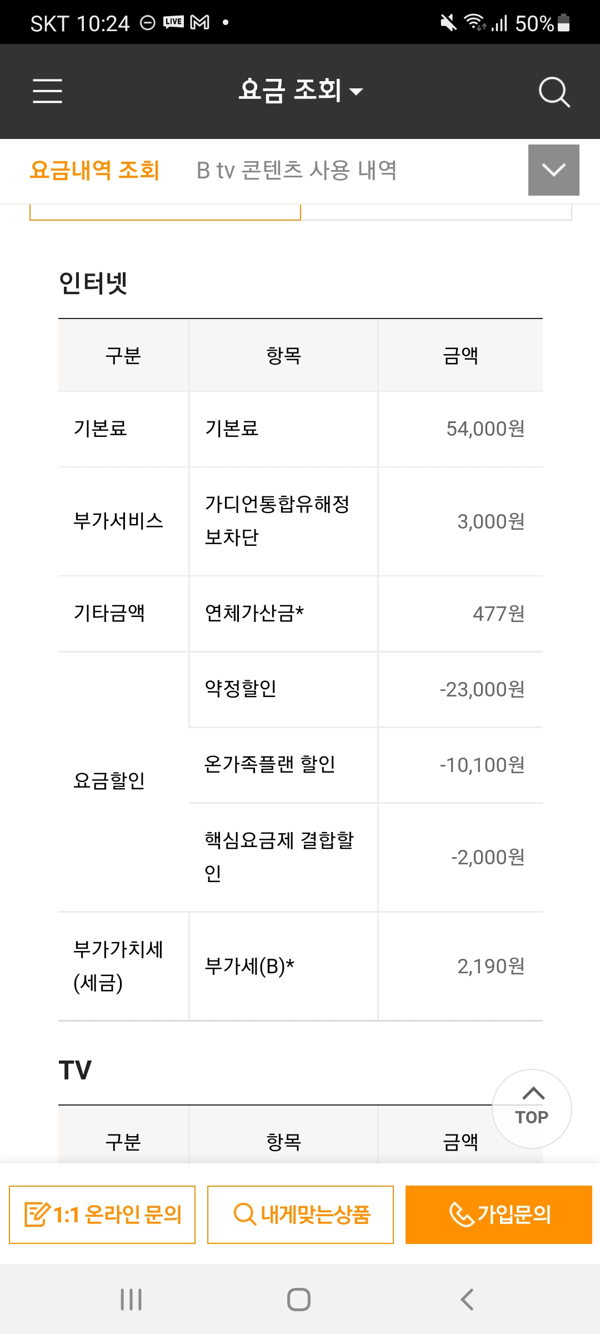Tap the 인터넷 section heading

coord(93,283)
